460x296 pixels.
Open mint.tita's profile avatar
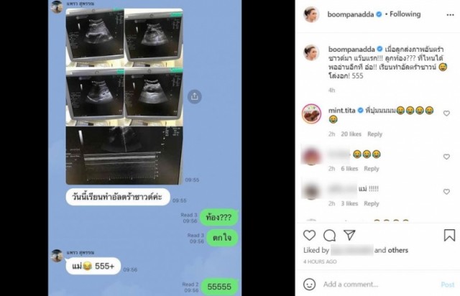click(x=311, y=114)
